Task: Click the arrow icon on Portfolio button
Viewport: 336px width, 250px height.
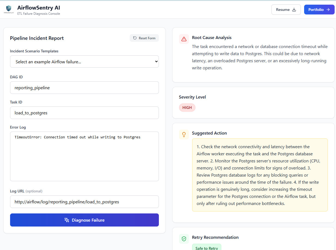Action: click(328, 10)
